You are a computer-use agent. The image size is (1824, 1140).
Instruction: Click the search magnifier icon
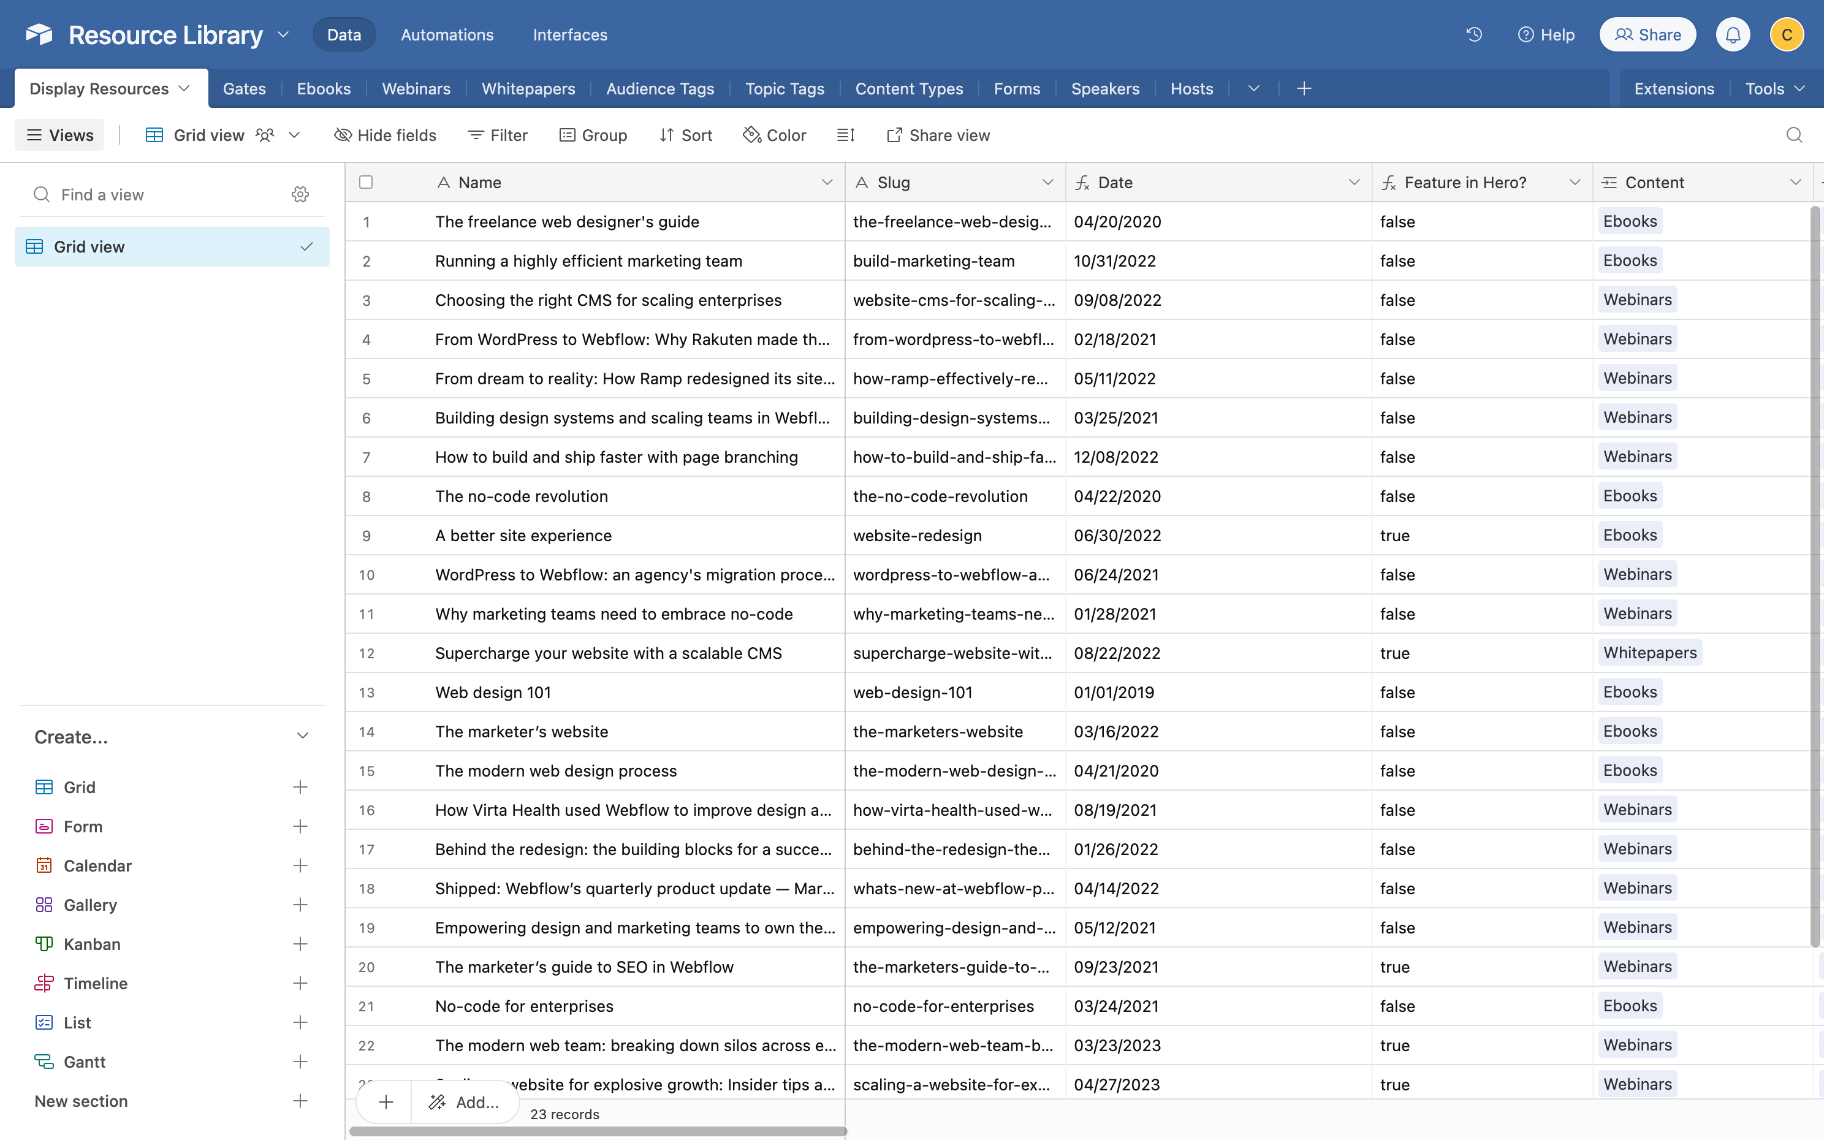click(x=1795, y=135)
